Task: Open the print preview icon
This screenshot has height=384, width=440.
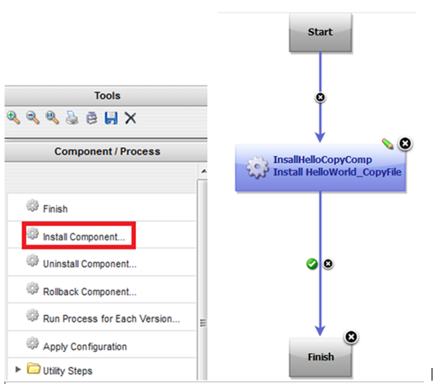Action: (92, 118)
